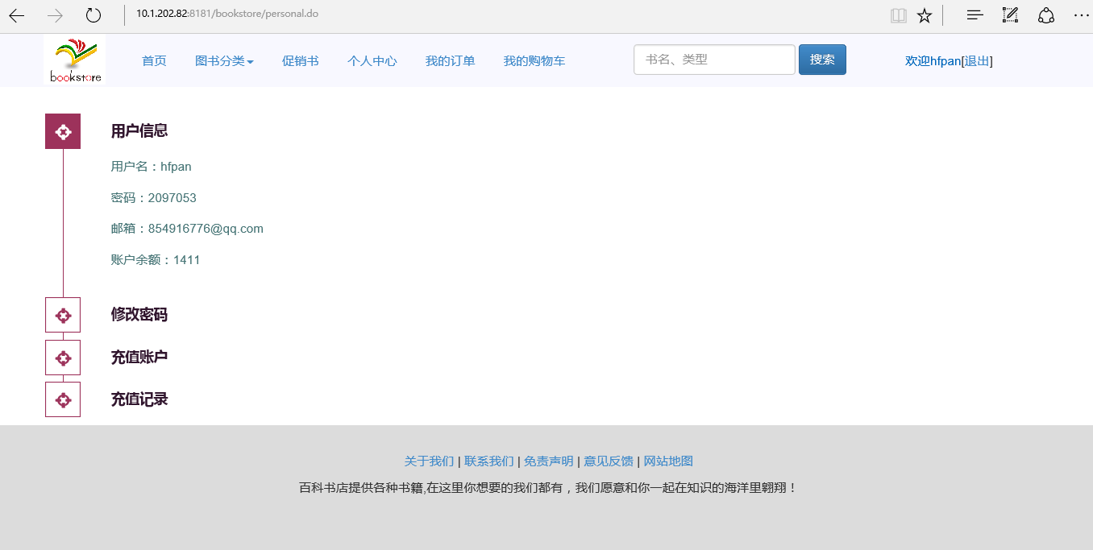Image resolution: width=1093 pixels, height=550 pixels.
Task: Expand 修改密码 using its square icon
Action: pos(63,315)
